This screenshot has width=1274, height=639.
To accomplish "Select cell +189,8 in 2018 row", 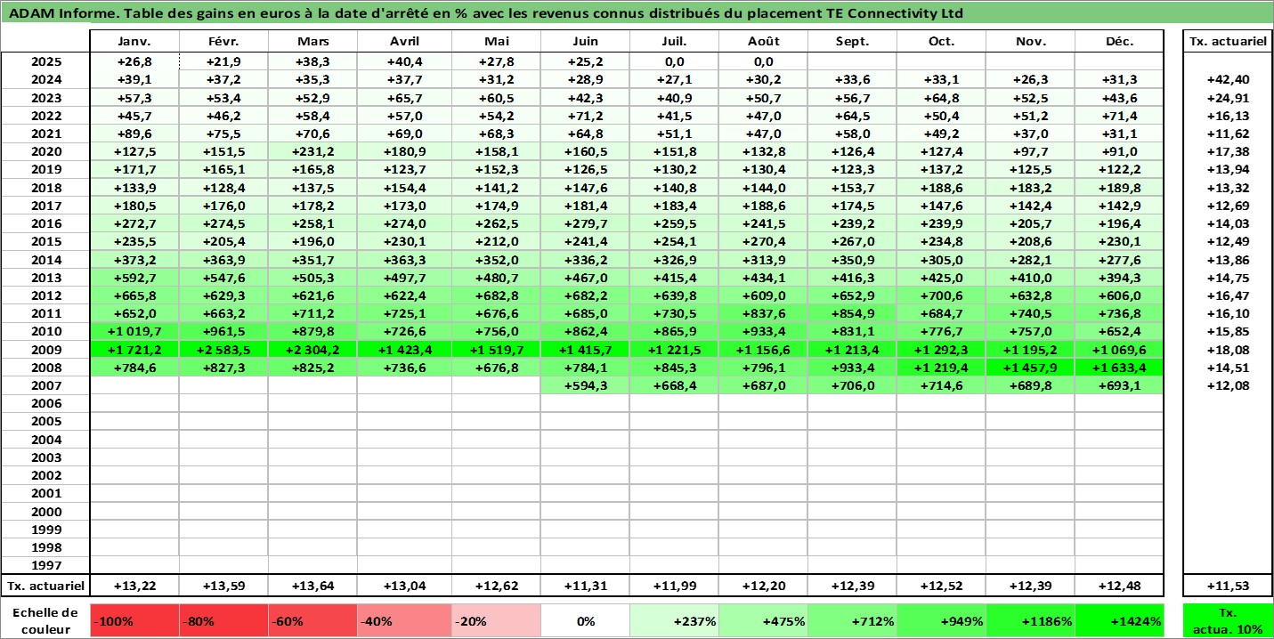I will pos(1119,188).
